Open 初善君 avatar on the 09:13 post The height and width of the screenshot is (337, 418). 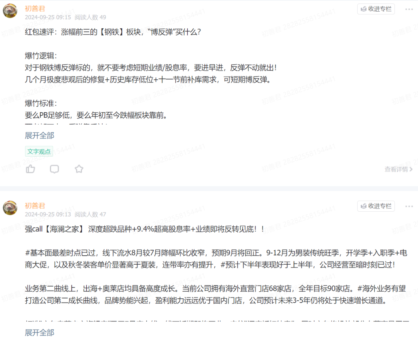10,208
